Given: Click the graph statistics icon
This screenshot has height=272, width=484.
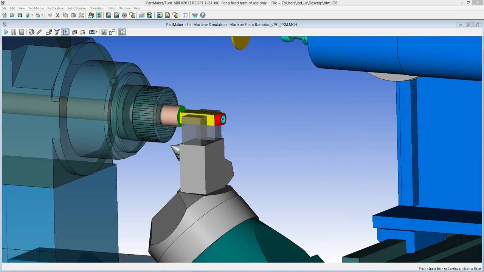Looking at the screenshot, I should tap(104, 32).
